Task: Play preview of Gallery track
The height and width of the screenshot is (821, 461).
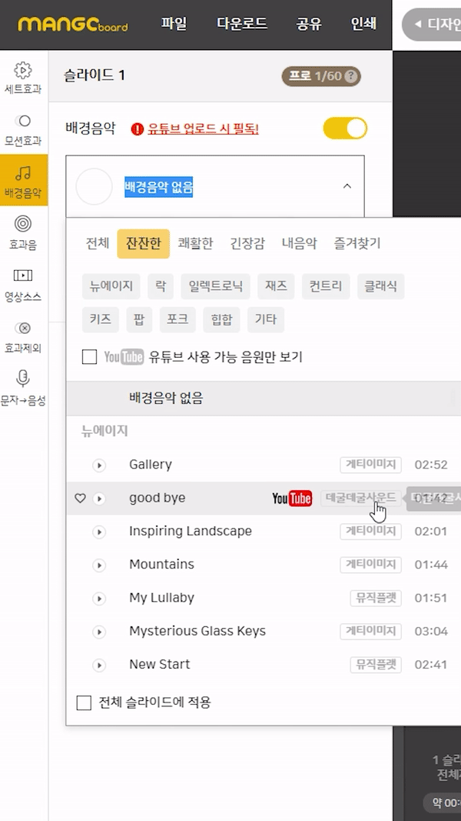Action: click(99, 465)
